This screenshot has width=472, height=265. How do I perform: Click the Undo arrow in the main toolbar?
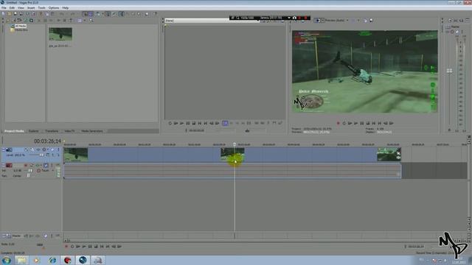tap(62, 14)
